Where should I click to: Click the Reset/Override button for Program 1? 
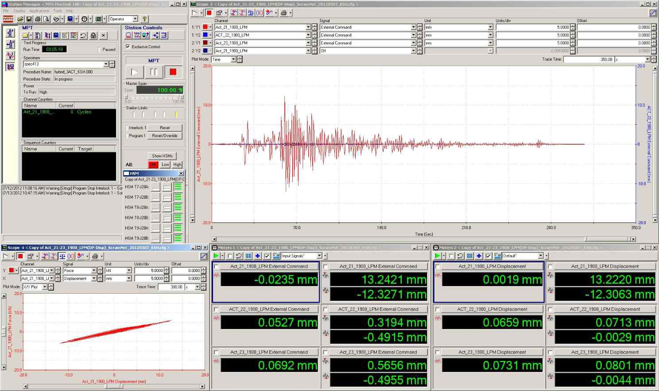click(x=165, y=136)
